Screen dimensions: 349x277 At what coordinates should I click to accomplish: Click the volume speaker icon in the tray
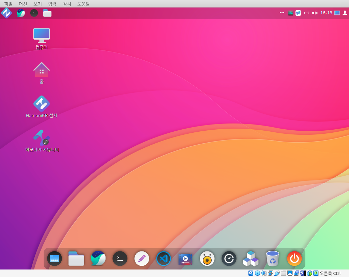coord(315,13)
